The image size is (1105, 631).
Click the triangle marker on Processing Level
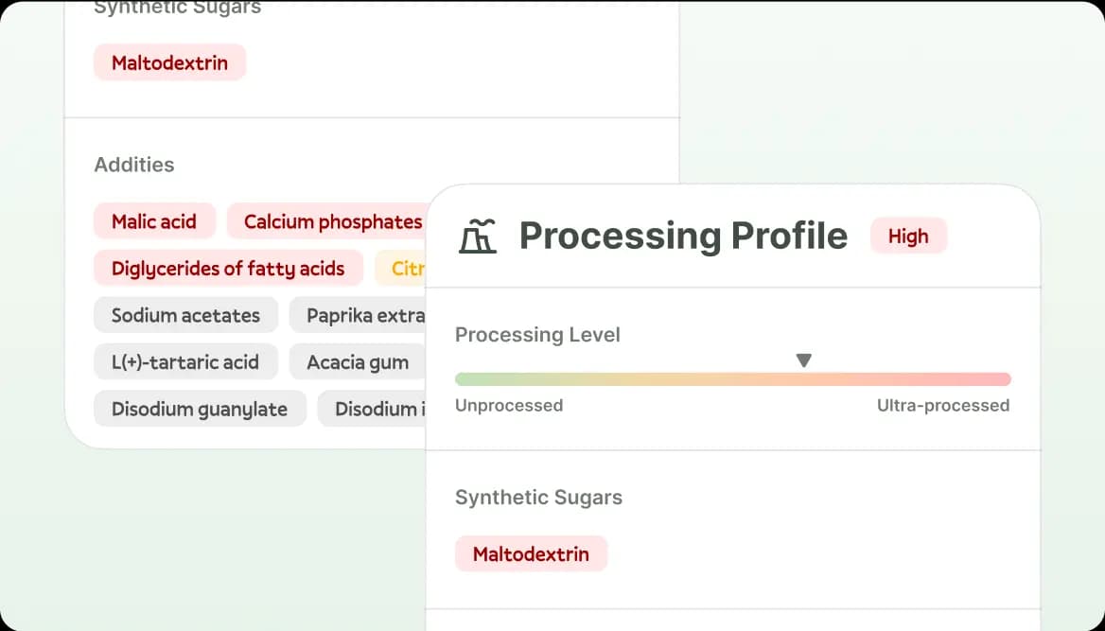(804, 360)
